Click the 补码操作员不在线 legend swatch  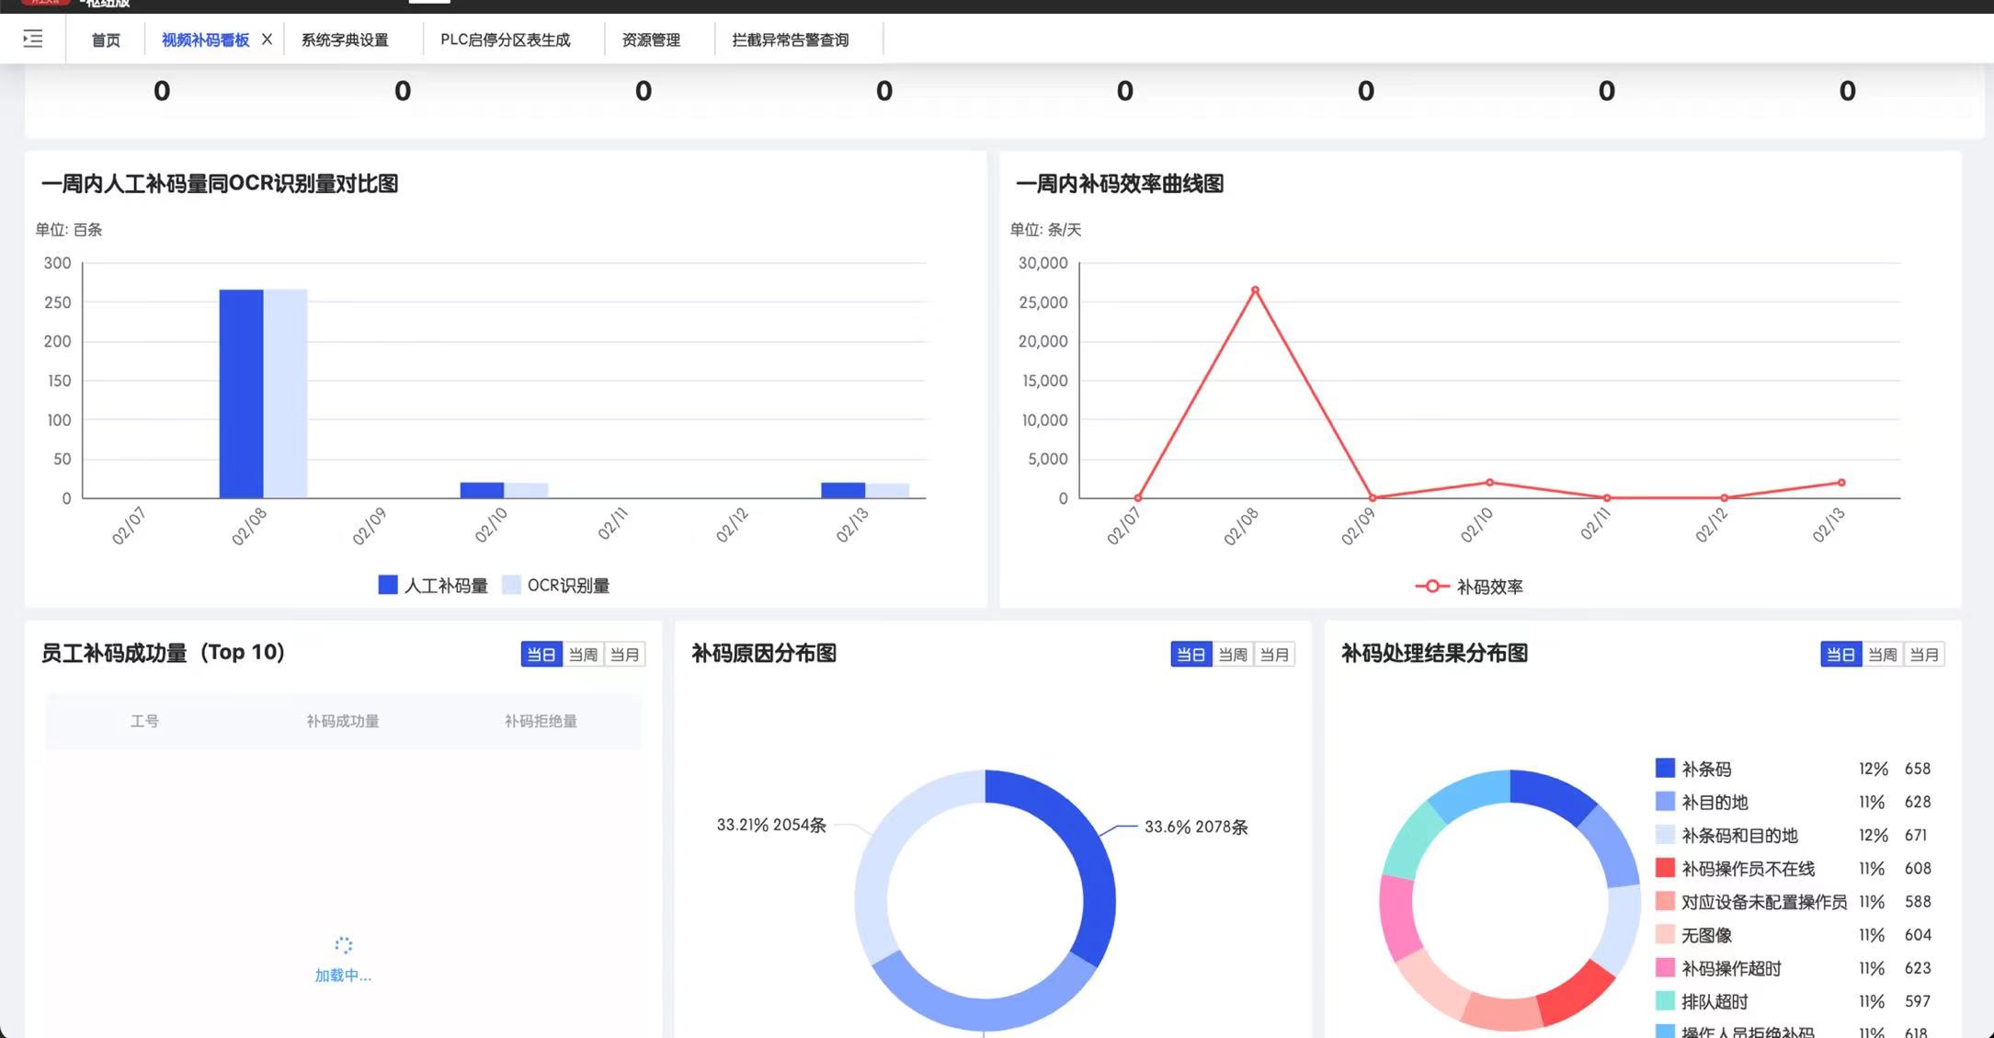tap(1665, 868)
